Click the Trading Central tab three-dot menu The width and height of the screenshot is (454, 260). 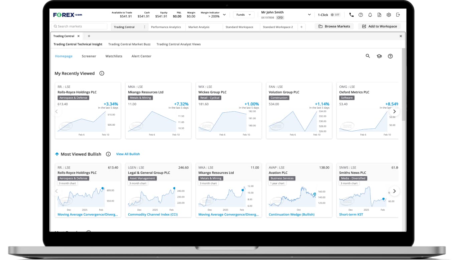144,27
